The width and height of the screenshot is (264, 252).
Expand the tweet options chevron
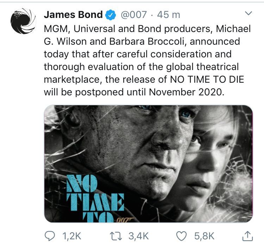click(x=249, y=14)
